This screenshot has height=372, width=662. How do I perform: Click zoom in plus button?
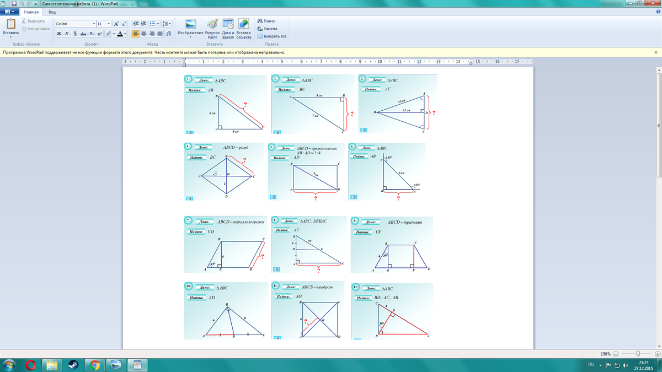(658, 353)
